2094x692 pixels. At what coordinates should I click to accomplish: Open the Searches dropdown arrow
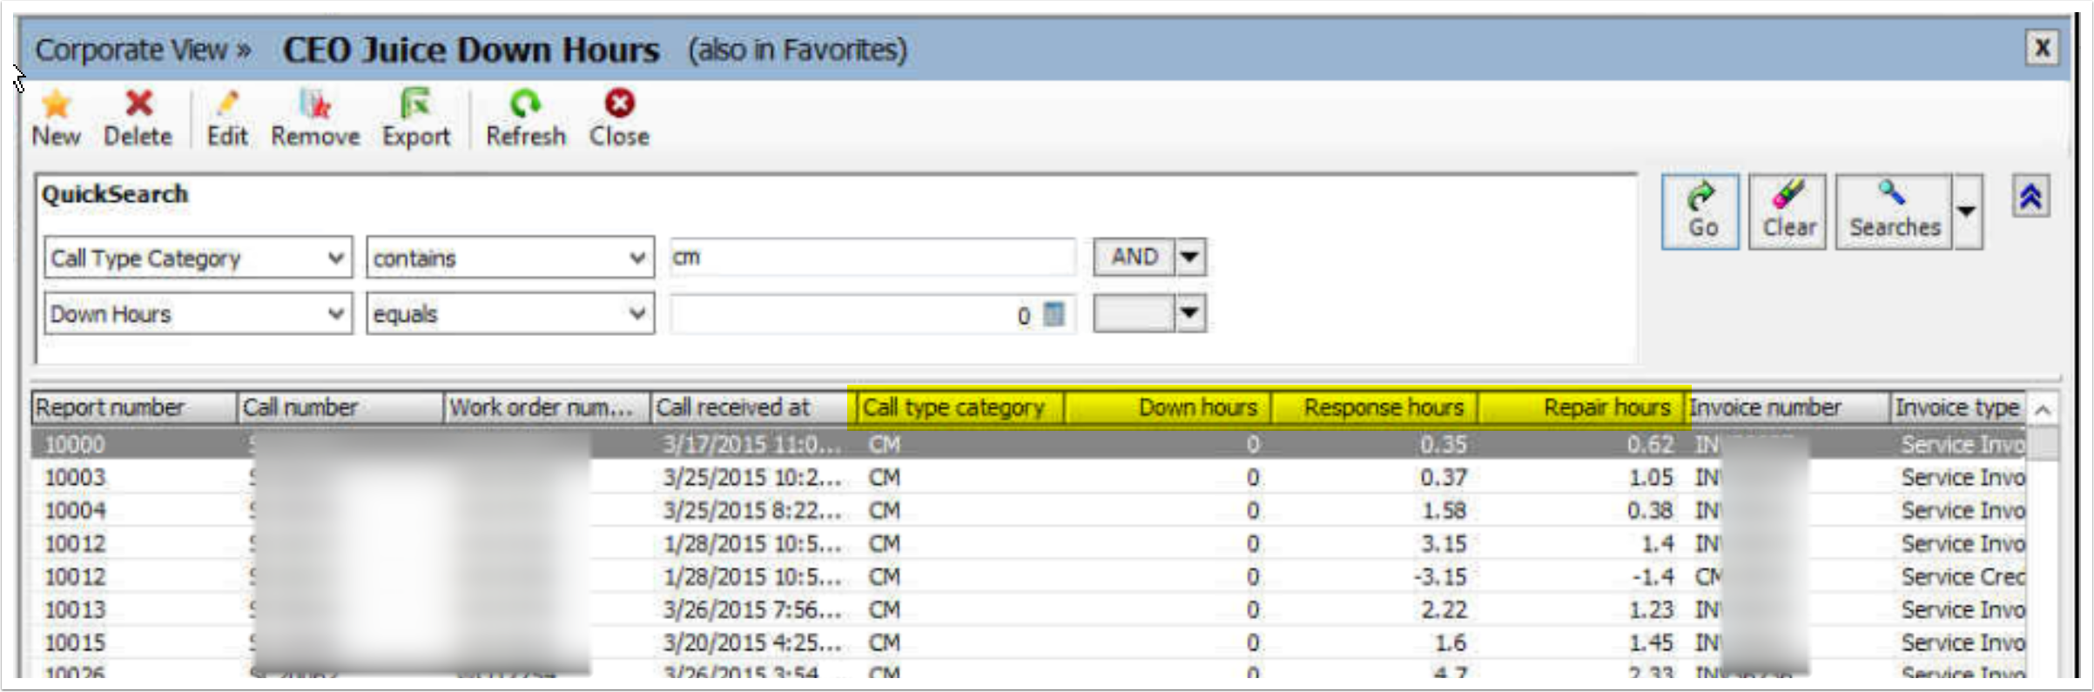(1967, 212)
